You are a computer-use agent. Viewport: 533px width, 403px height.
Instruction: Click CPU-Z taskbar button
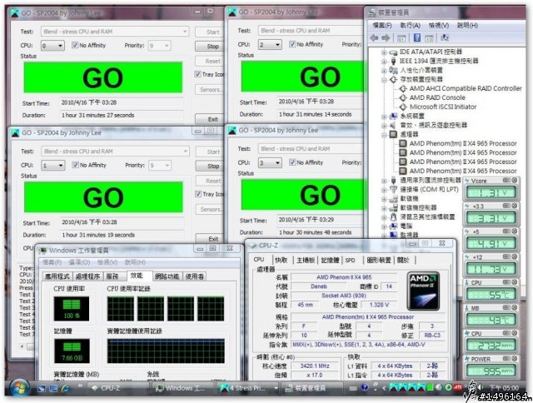[x=117, y=388]
